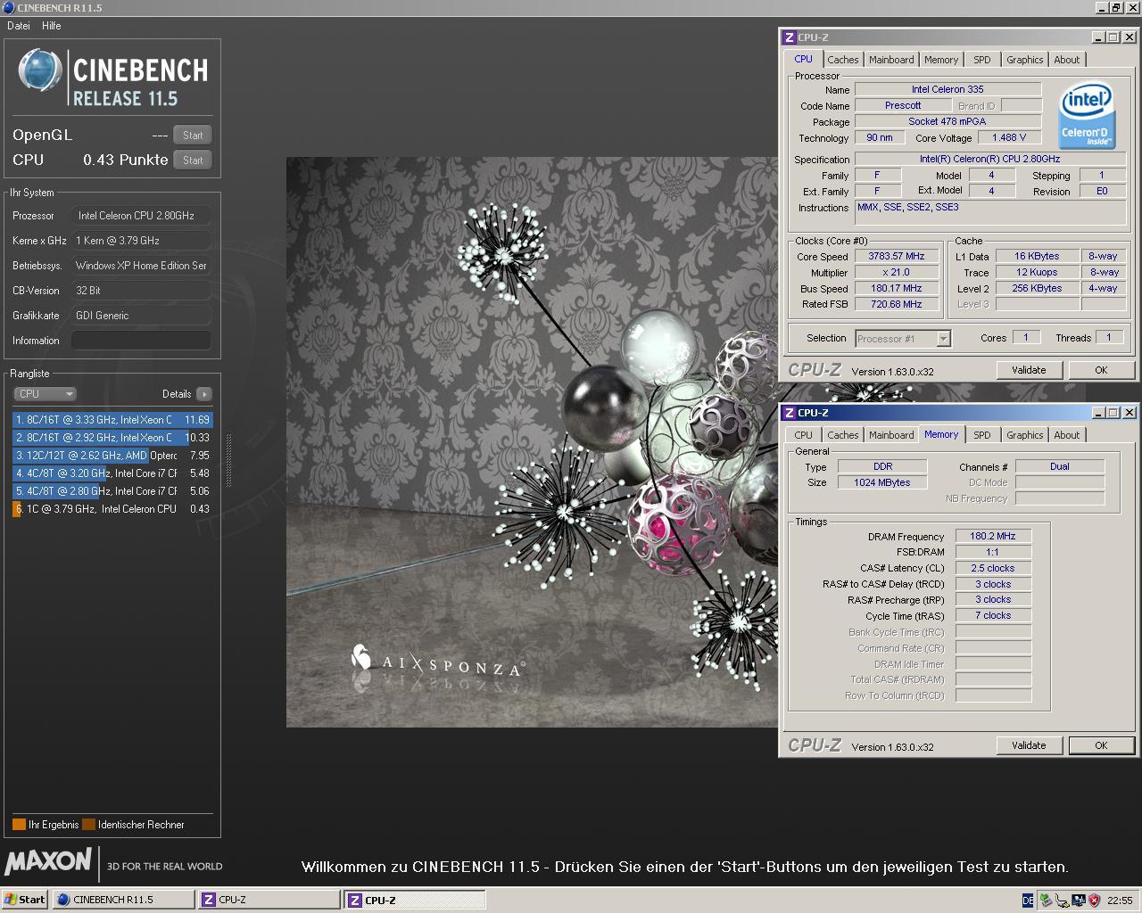The image size is (1142, 913).
Task: Click the Intel Celeron D logo image
Action: point(1086,116)
